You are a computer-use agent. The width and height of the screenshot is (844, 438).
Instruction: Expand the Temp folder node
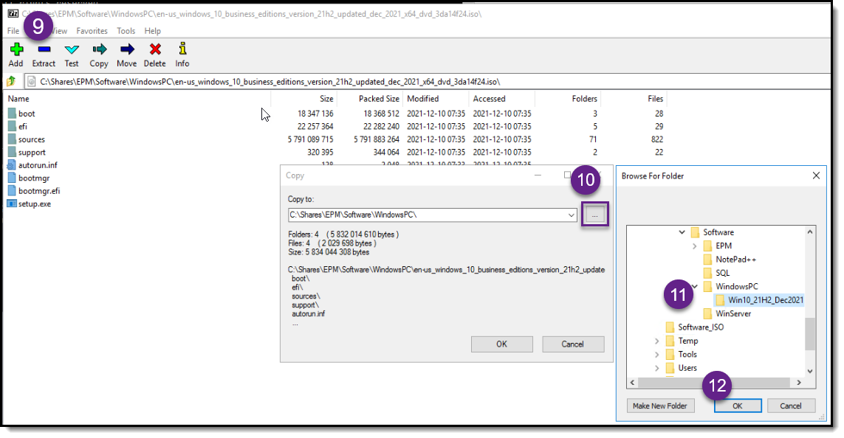click(x=656, y=341)
